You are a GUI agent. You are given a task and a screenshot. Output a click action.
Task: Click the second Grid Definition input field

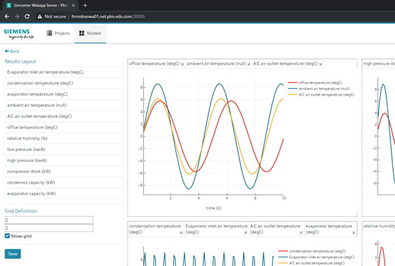point(49,228)
